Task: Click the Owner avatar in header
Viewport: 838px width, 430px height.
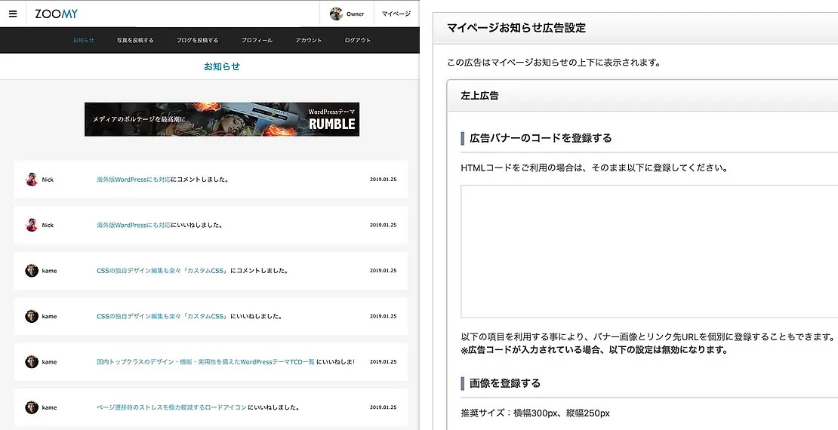Action: point(337,14)
